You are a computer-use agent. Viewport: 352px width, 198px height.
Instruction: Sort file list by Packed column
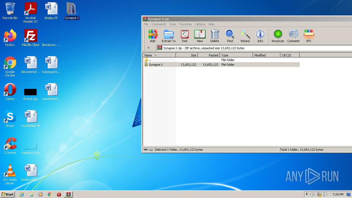[209, 55]
